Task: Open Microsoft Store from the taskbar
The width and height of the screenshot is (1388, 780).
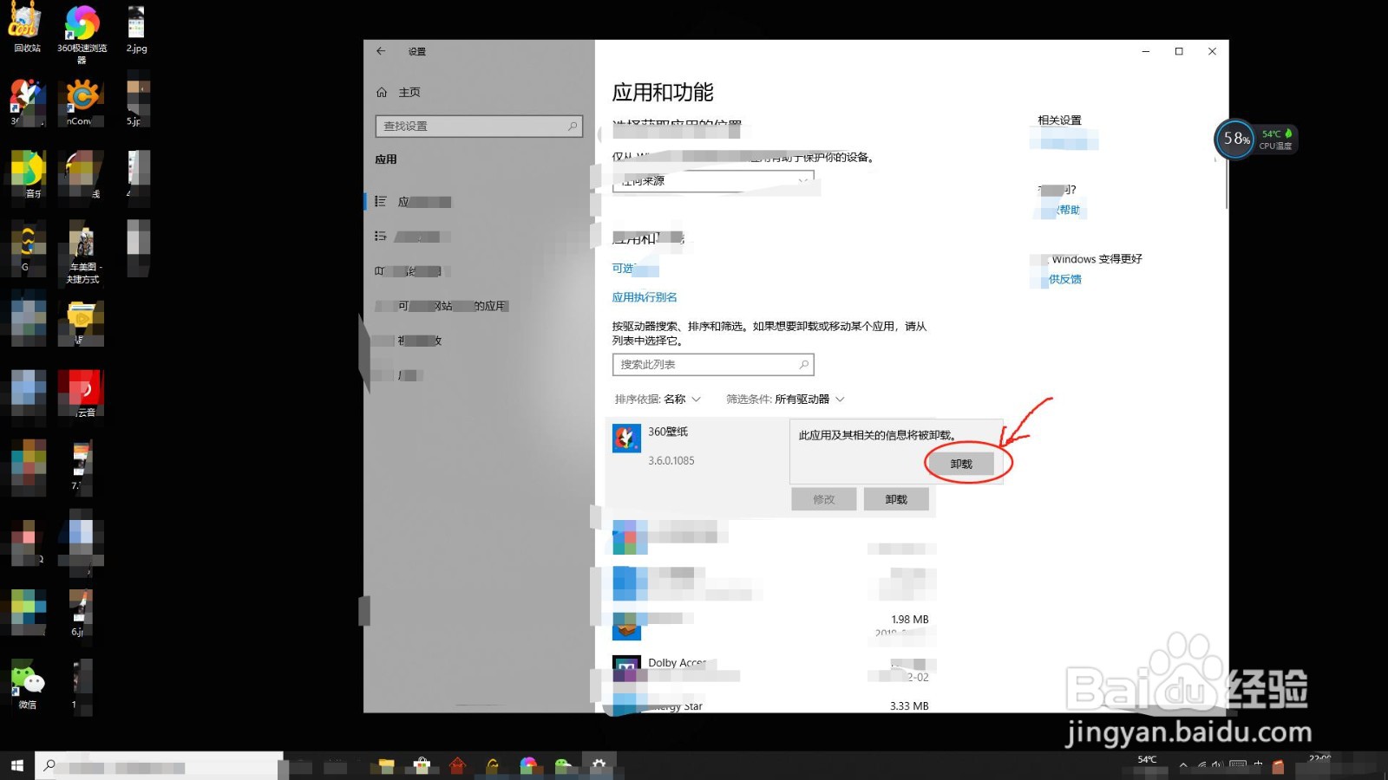Action: (x=422, y=765)
